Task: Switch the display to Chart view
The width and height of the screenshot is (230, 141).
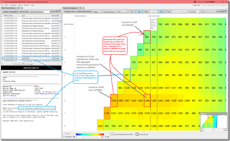Action: 169,11
